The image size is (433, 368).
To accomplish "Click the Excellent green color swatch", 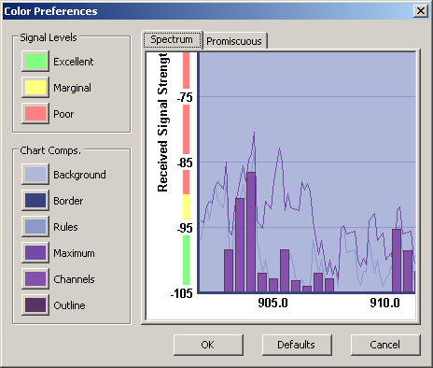I will pos(35,62).
